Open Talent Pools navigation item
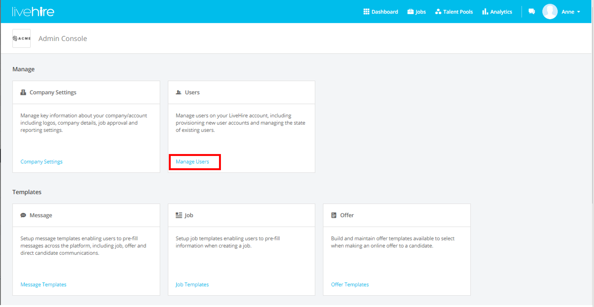Image resolution: width=594 pixels, height=307 pixels. pyautogui.click(x=454, y=12)
